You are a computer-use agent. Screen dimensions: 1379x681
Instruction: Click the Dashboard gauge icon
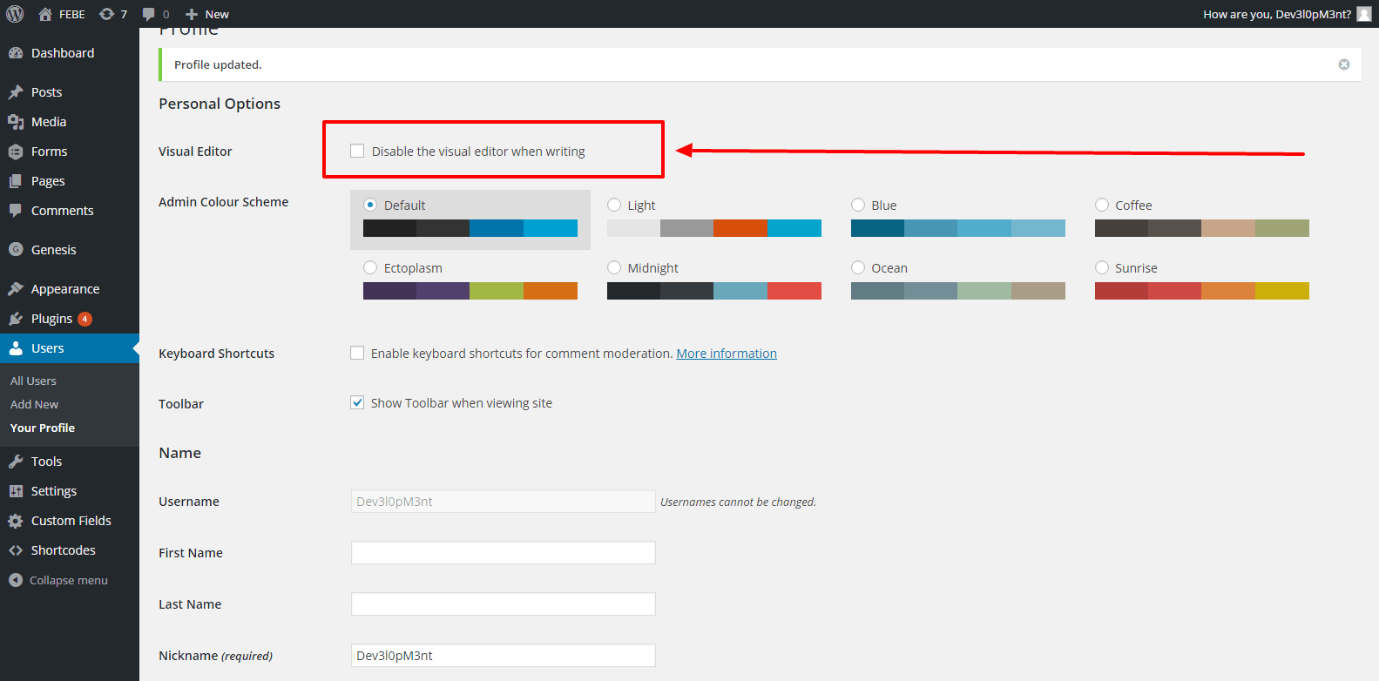click(x=16, y=53)
